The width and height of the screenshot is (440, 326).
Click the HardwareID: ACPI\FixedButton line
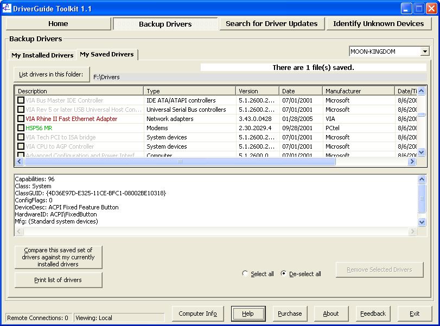(56, 214)
